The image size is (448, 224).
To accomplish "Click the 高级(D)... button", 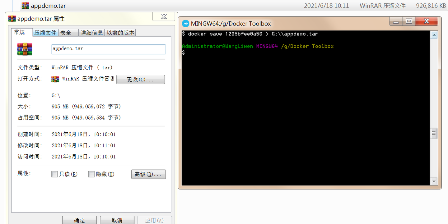I will click(148, 174).
